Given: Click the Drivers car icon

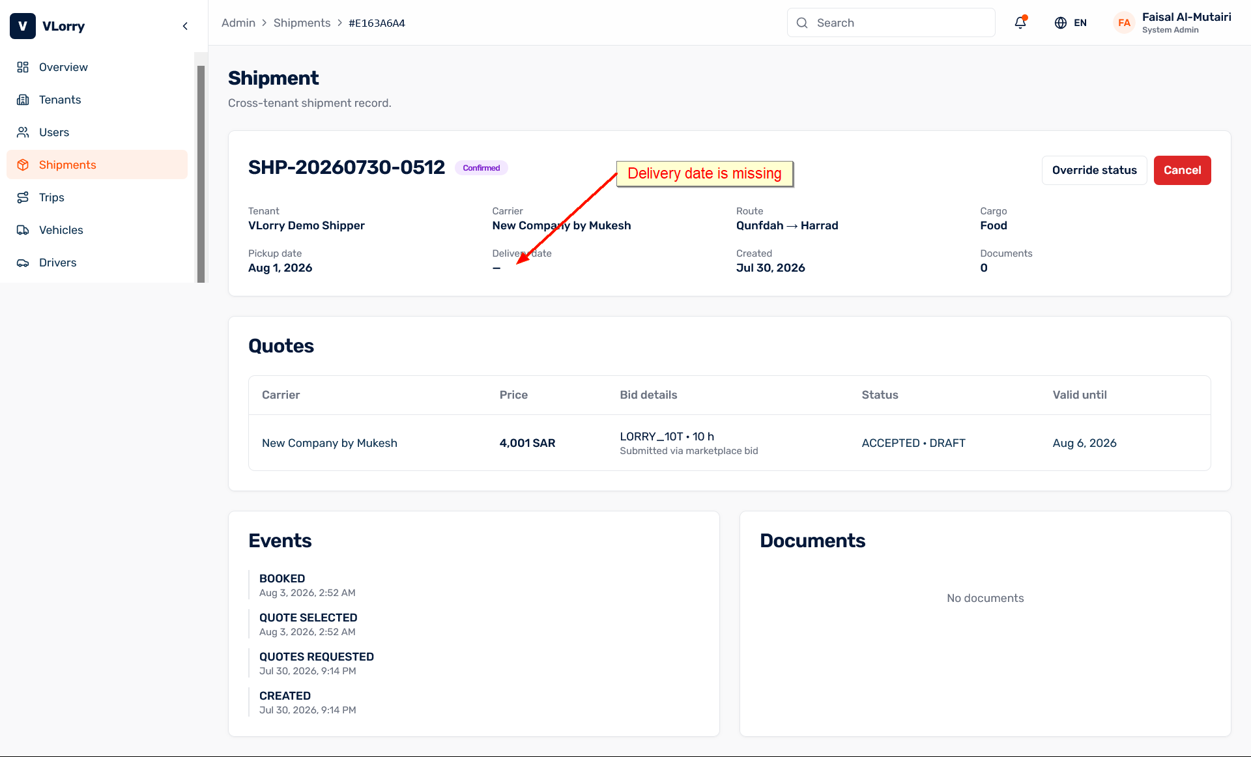Looking at the screenshot, I should (x=23, y=263).
